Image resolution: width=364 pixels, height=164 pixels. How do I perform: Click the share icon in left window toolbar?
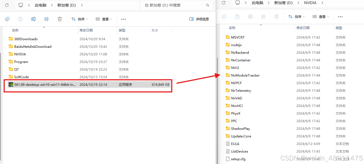click(47, 19)
